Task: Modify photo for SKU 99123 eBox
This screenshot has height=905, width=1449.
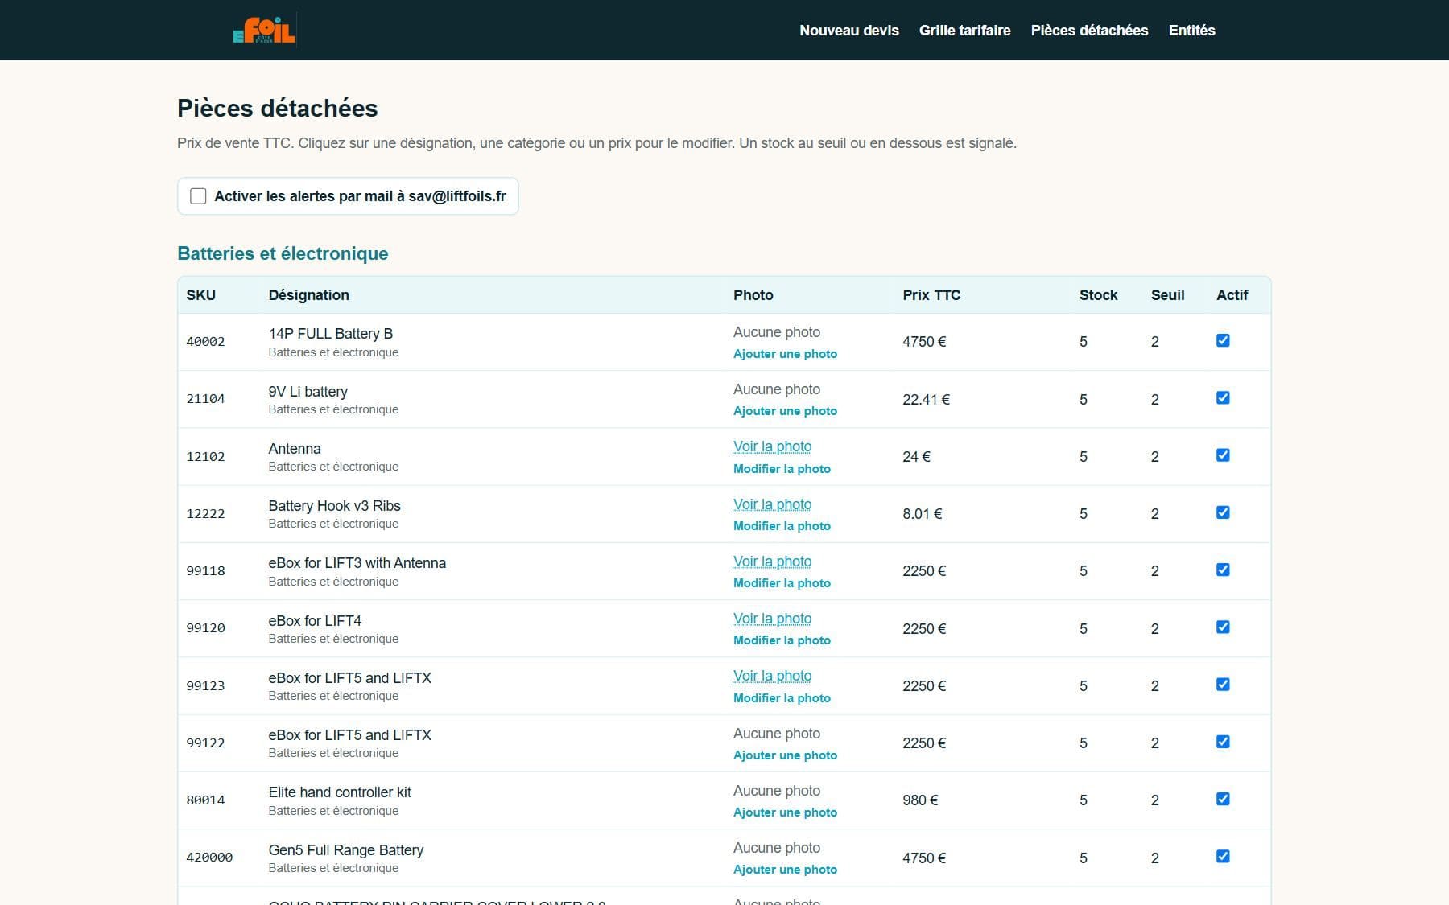Action: point(782,698)
